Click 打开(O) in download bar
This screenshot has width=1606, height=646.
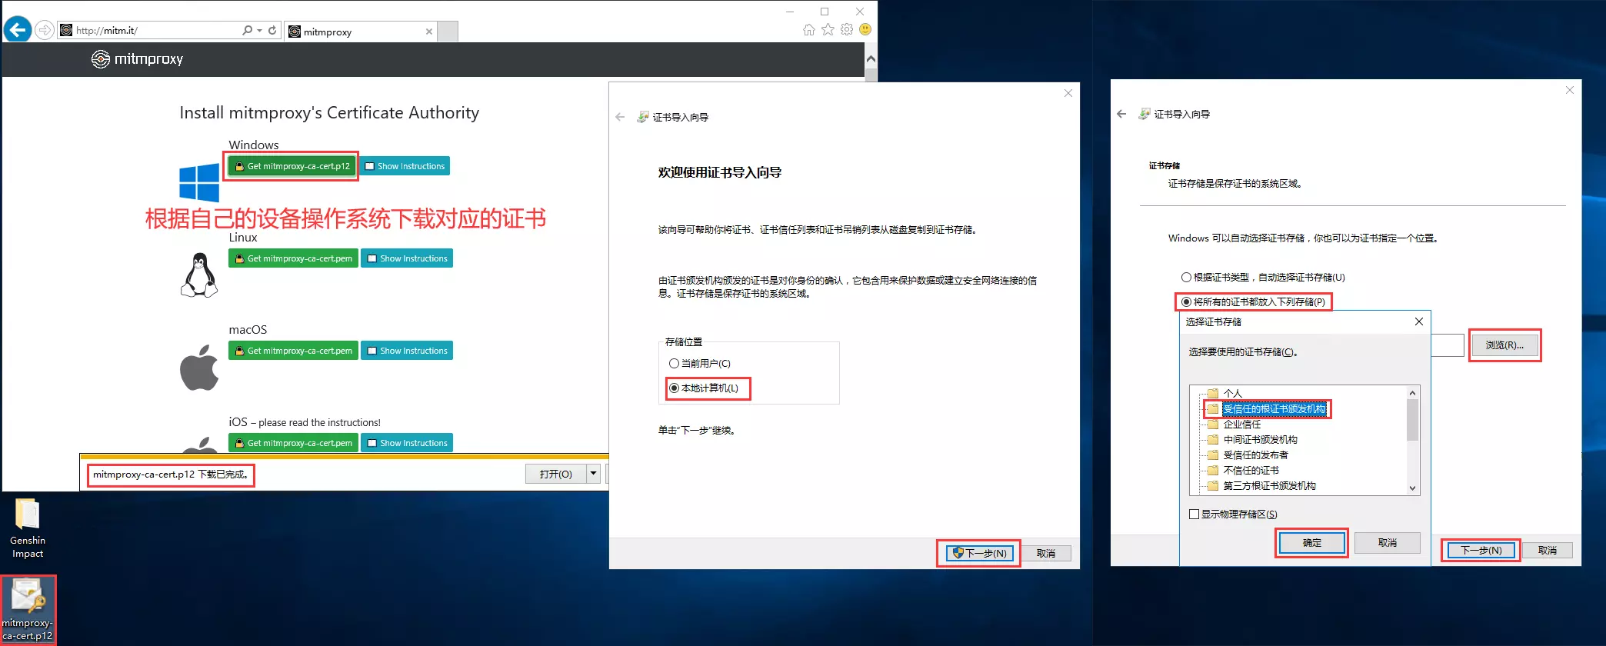coord(556,474)
